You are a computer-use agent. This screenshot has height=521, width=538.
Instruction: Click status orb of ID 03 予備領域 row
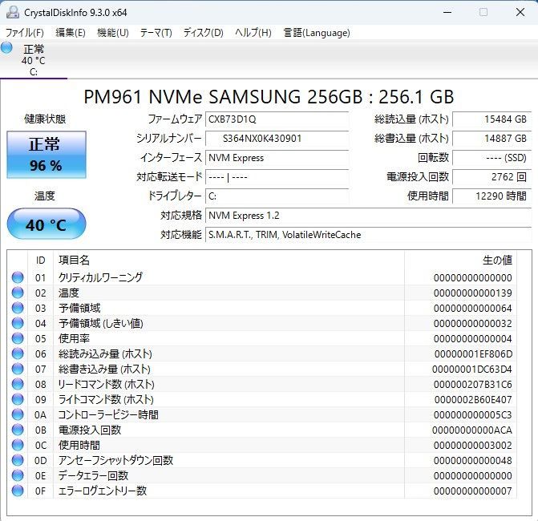point(18,308)
